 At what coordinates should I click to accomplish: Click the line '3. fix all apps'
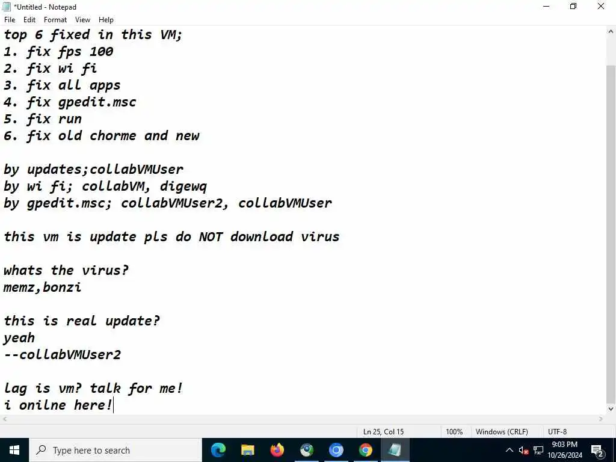(x=62, y=85)
